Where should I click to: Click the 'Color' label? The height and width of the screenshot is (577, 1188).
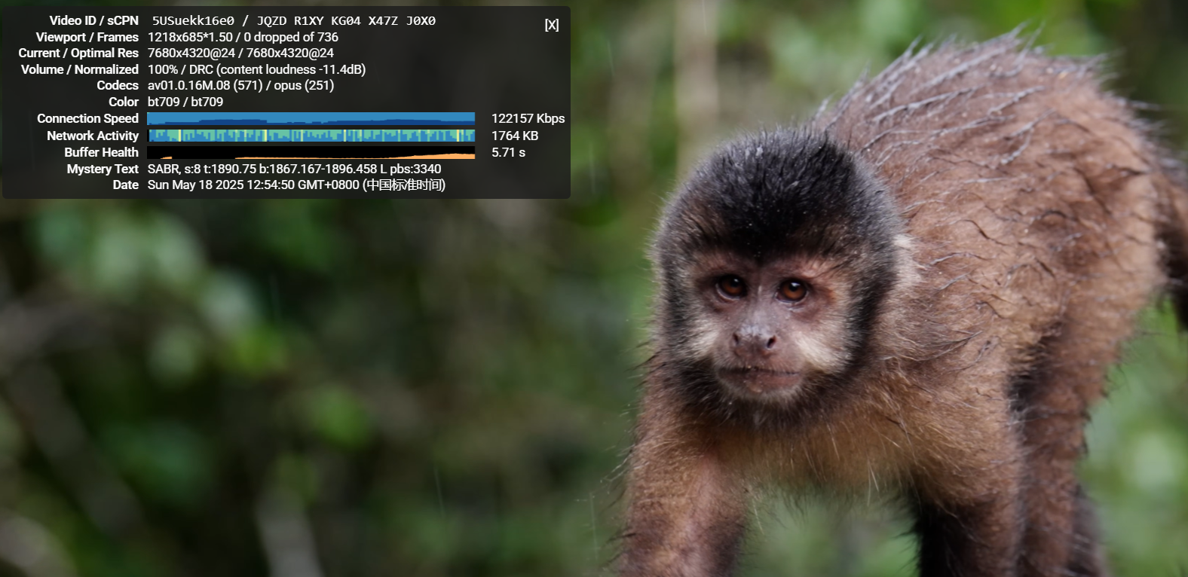(124, 102)
